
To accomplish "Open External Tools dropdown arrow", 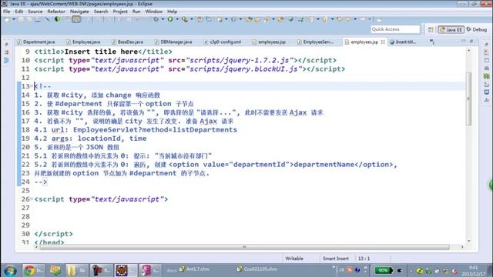I will click(x=192, y=19).
